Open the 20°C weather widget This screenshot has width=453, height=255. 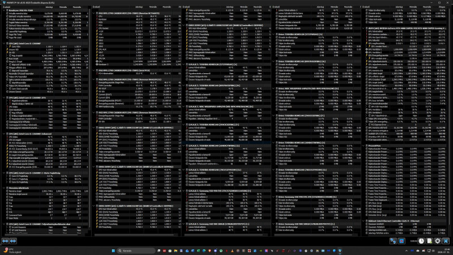tap(11, 250)
